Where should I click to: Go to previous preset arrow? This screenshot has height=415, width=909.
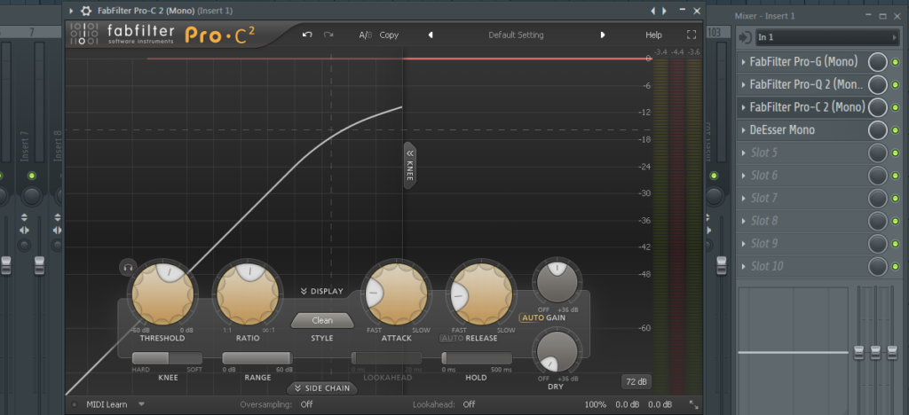(431, 35)
